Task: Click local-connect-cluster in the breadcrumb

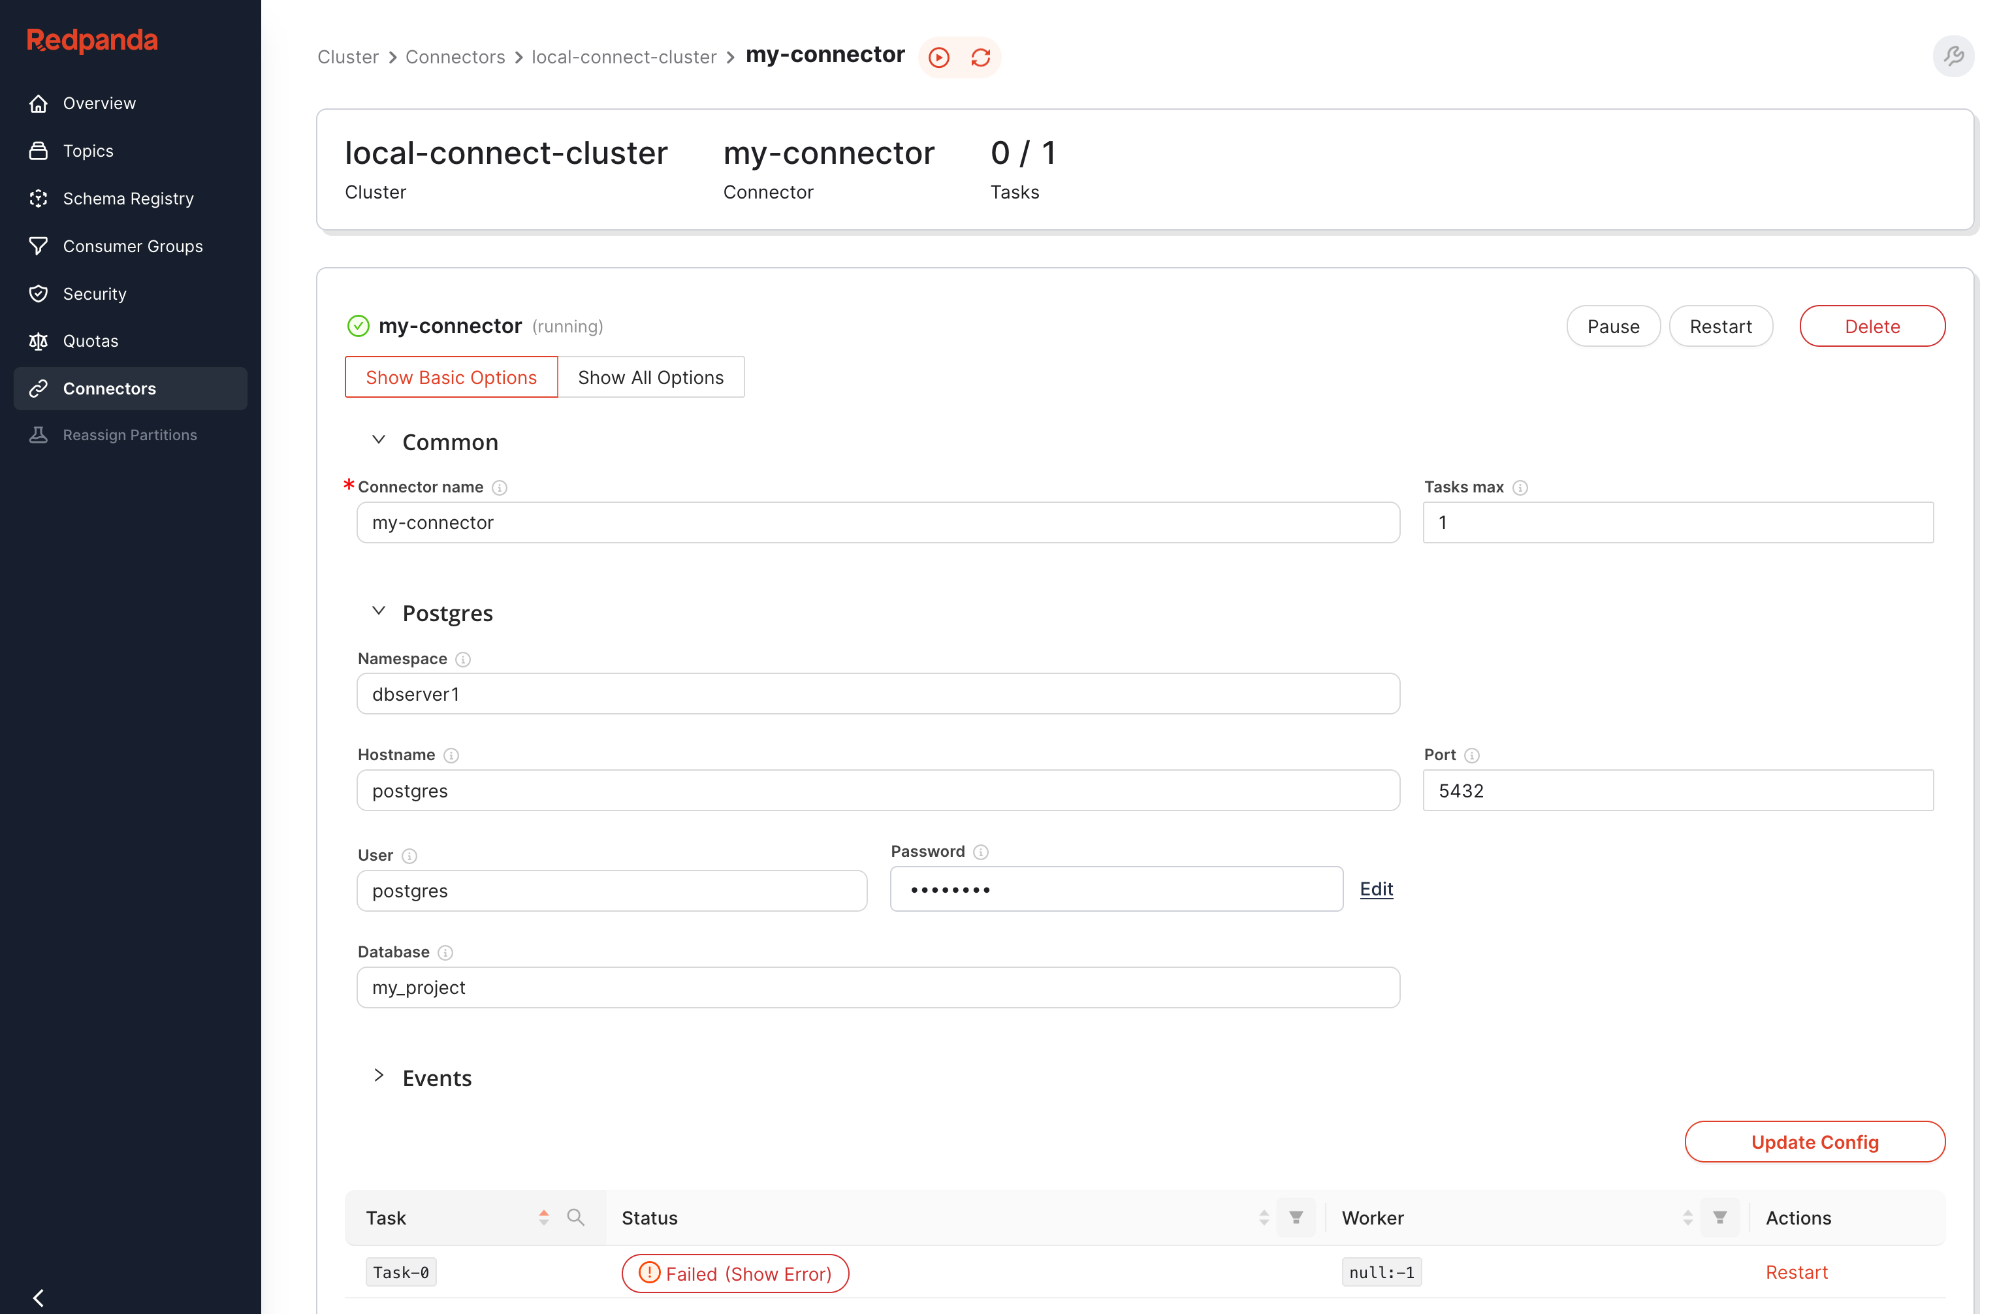Action: 624,56
